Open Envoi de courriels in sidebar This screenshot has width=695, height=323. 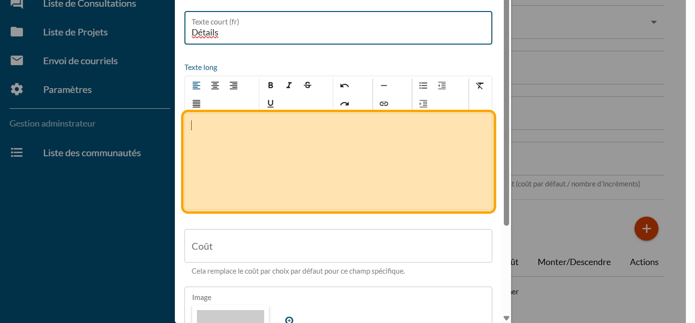pos(80,61)
